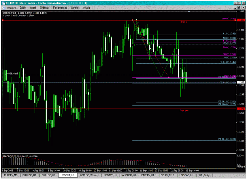Click the '50.0(1.1385)' retracement label

click(x=229, y=38)
